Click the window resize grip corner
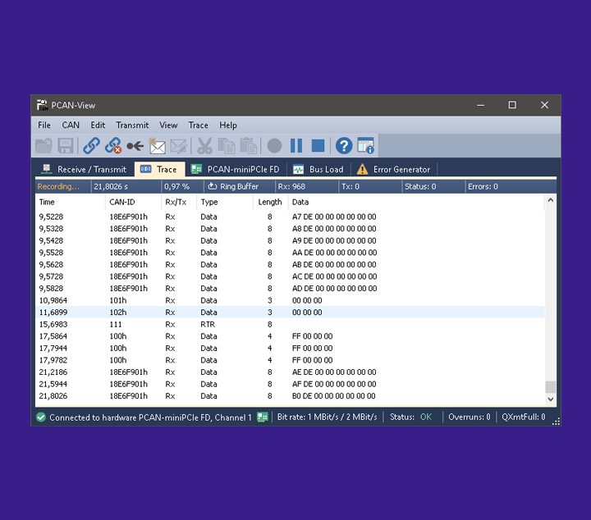Image resolution: width=591 pixels, height=520 pixels. (x=556, y=422)
